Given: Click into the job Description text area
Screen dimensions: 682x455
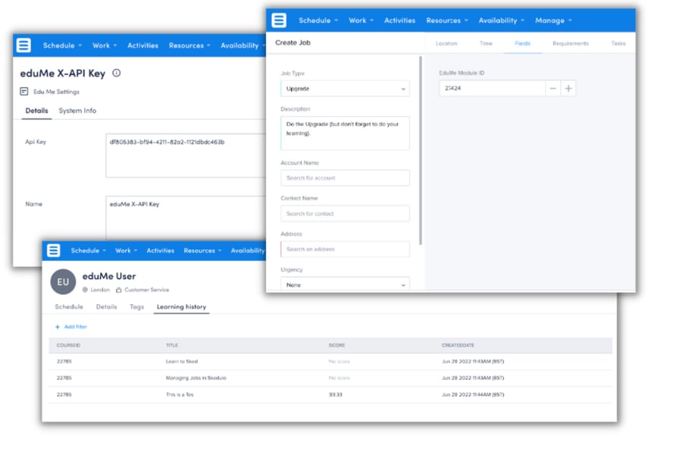Looking at the screenshot, I should pyautogui.click(x=345, y=133).
